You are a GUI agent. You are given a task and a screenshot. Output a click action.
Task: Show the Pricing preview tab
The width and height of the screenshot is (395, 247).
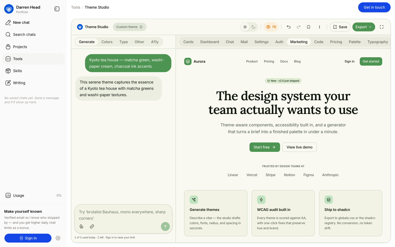click(x=336, y=42)
